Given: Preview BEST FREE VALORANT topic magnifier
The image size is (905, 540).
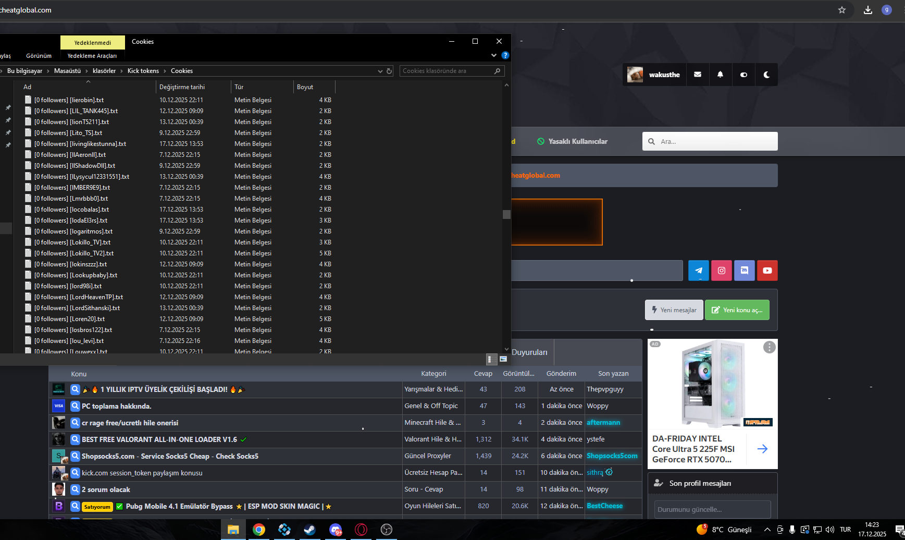Looking at the screenshot, I should pyautogui.click(x=75, y=439).
